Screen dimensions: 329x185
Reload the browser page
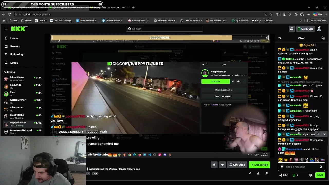click(10, 14)
